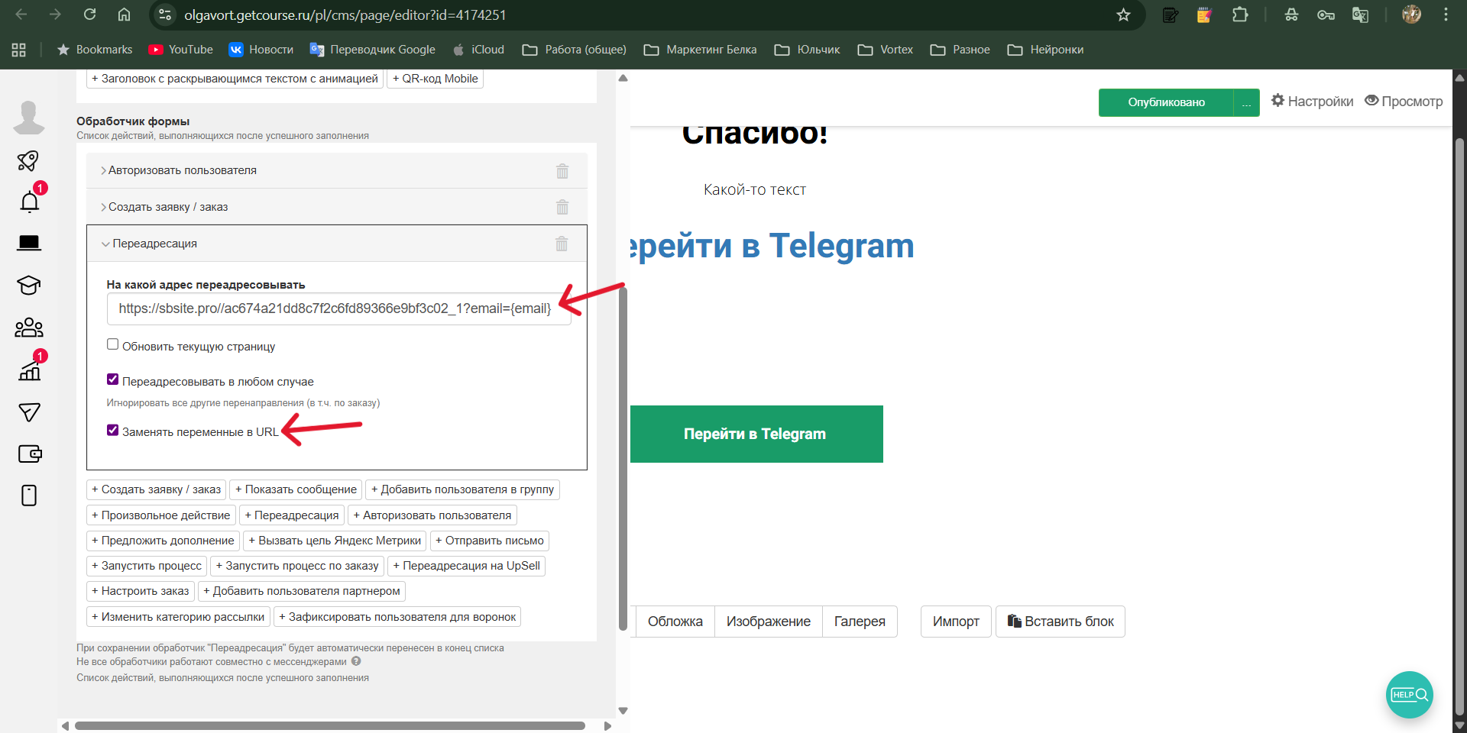Image resolution: width=1467 pixels, height=733 pixels.
Task: Click the redirect URL input field
Action: click(338, 308)
